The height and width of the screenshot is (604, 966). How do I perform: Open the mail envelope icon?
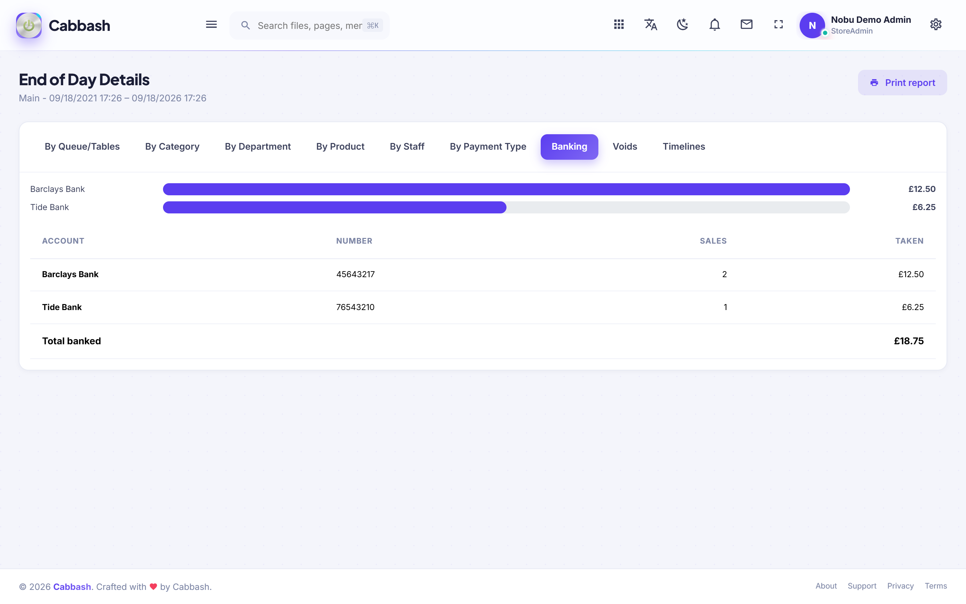(x=746, y=25)
